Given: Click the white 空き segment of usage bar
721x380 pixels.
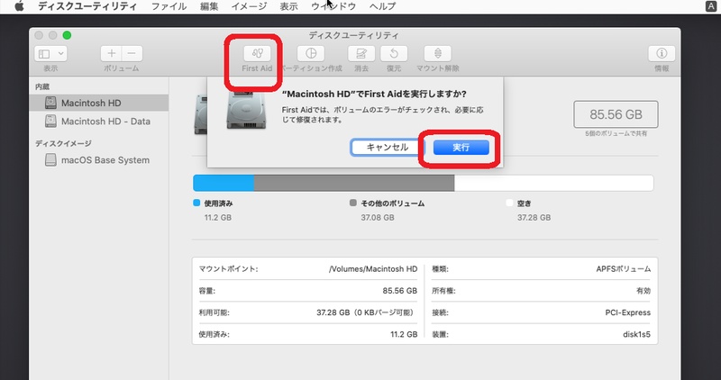Looking at the screenshot, I should click(x=553, y=183).
